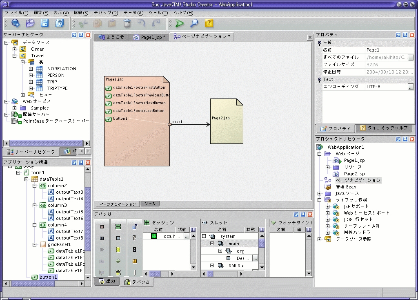
Task: Expand the Order data source node
Action: coord(15,49)
